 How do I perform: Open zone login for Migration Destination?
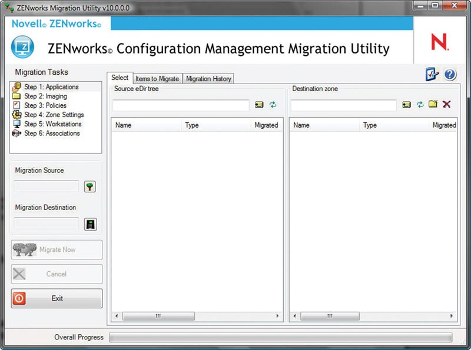[91, 224]
